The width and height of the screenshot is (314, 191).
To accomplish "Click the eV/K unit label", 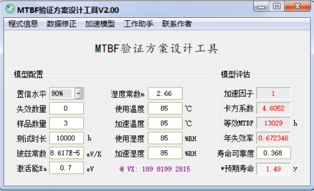I will [94, 154].
